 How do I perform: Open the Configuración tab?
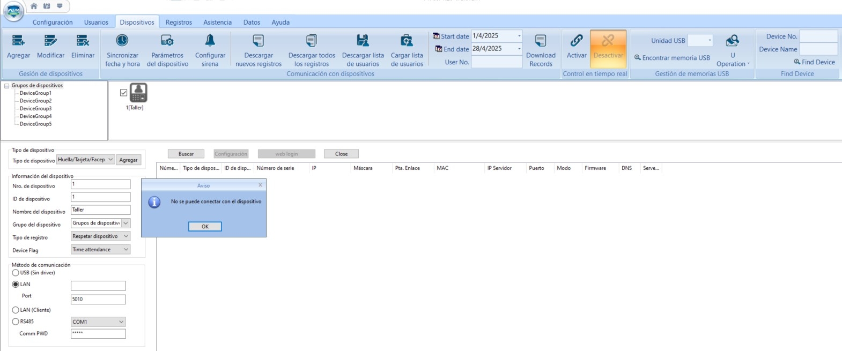[53, 23]
